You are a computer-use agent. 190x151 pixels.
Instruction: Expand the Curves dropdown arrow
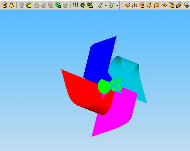coord(117,5)
